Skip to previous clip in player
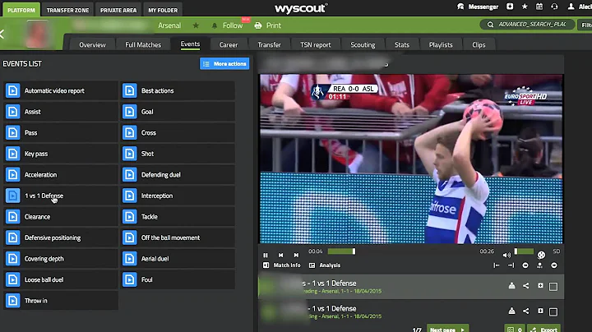Image resolution: width=592 pixels, height=332 pixels. click(x=280, y=255)
